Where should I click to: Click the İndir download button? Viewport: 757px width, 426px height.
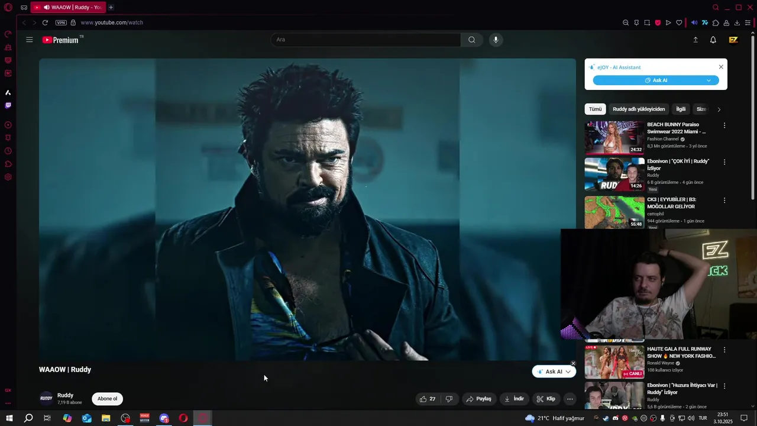(514, 399)
